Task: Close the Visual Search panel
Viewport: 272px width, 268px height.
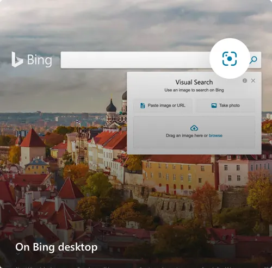Action: coord(253,80)
